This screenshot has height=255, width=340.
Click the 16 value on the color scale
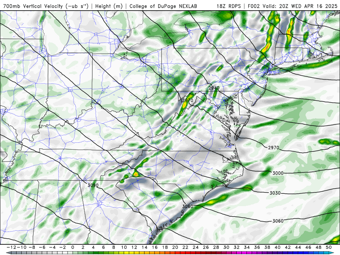pos(155,247)
